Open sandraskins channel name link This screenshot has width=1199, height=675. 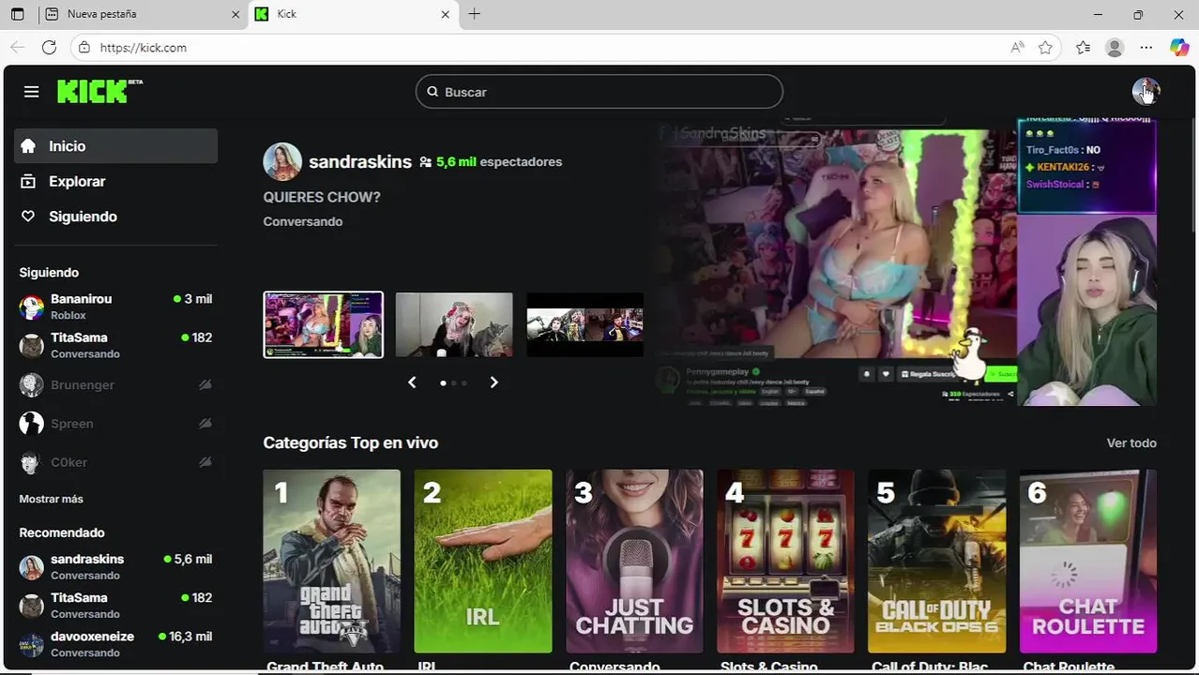pos(360,161)
